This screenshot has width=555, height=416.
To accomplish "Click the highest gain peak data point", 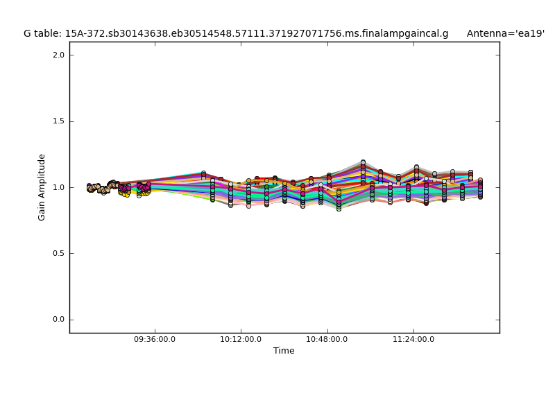I will [x=363, y=163].
